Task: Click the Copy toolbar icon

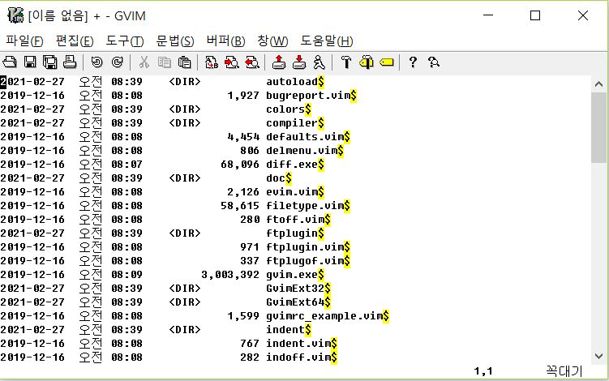Action: (165, 62)
